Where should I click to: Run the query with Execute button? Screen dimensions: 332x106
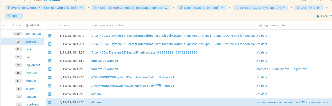[324, 16]
